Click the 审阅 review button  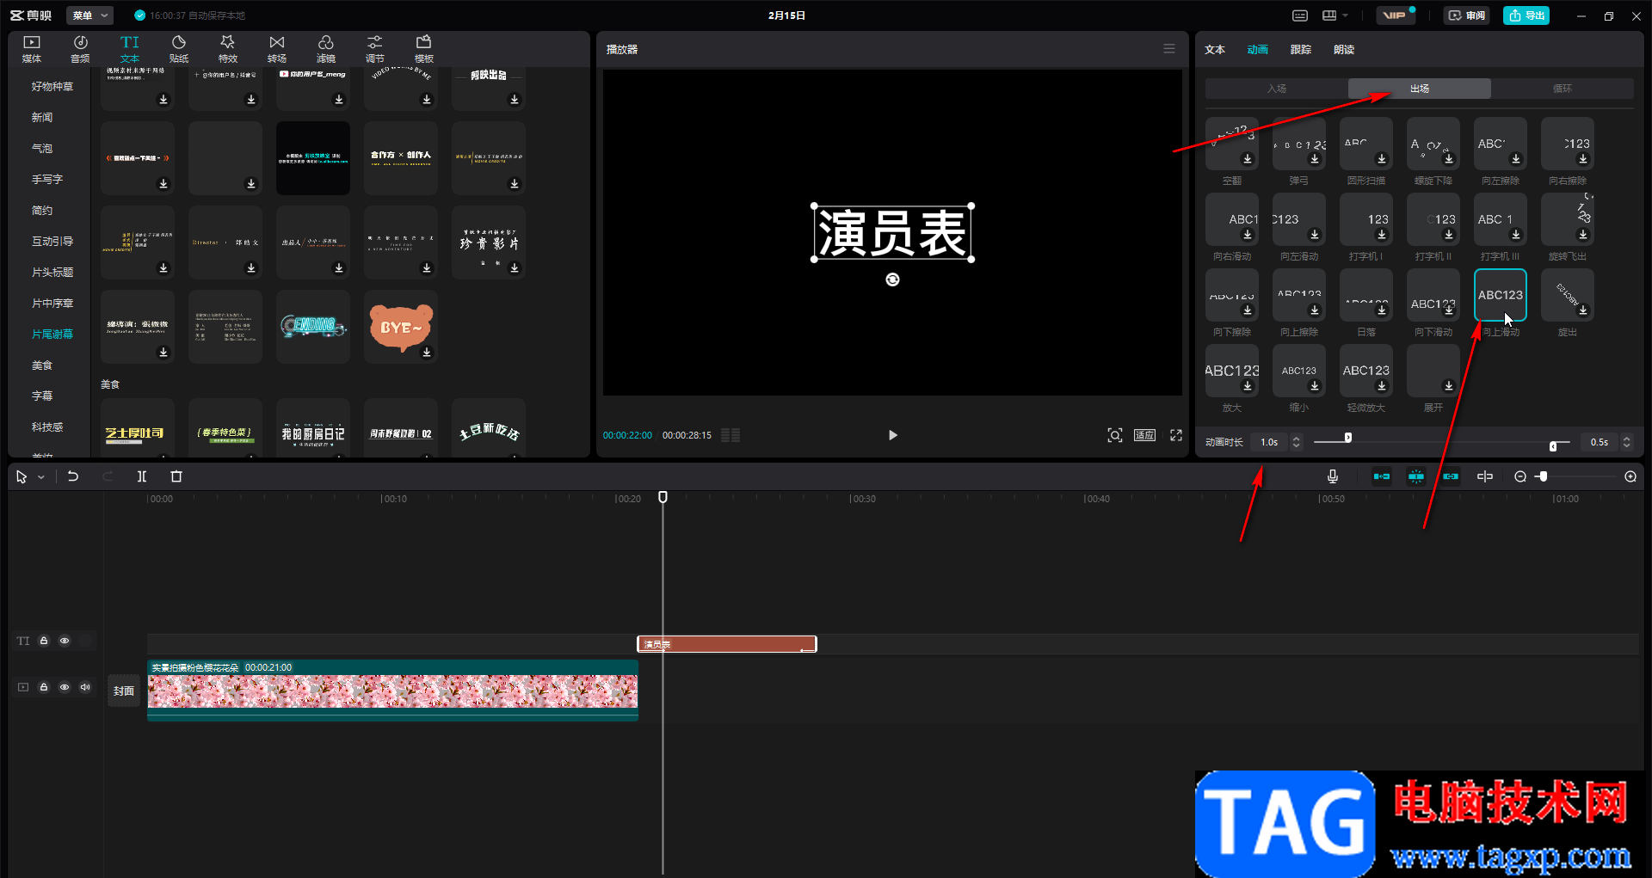(1467, 15)
